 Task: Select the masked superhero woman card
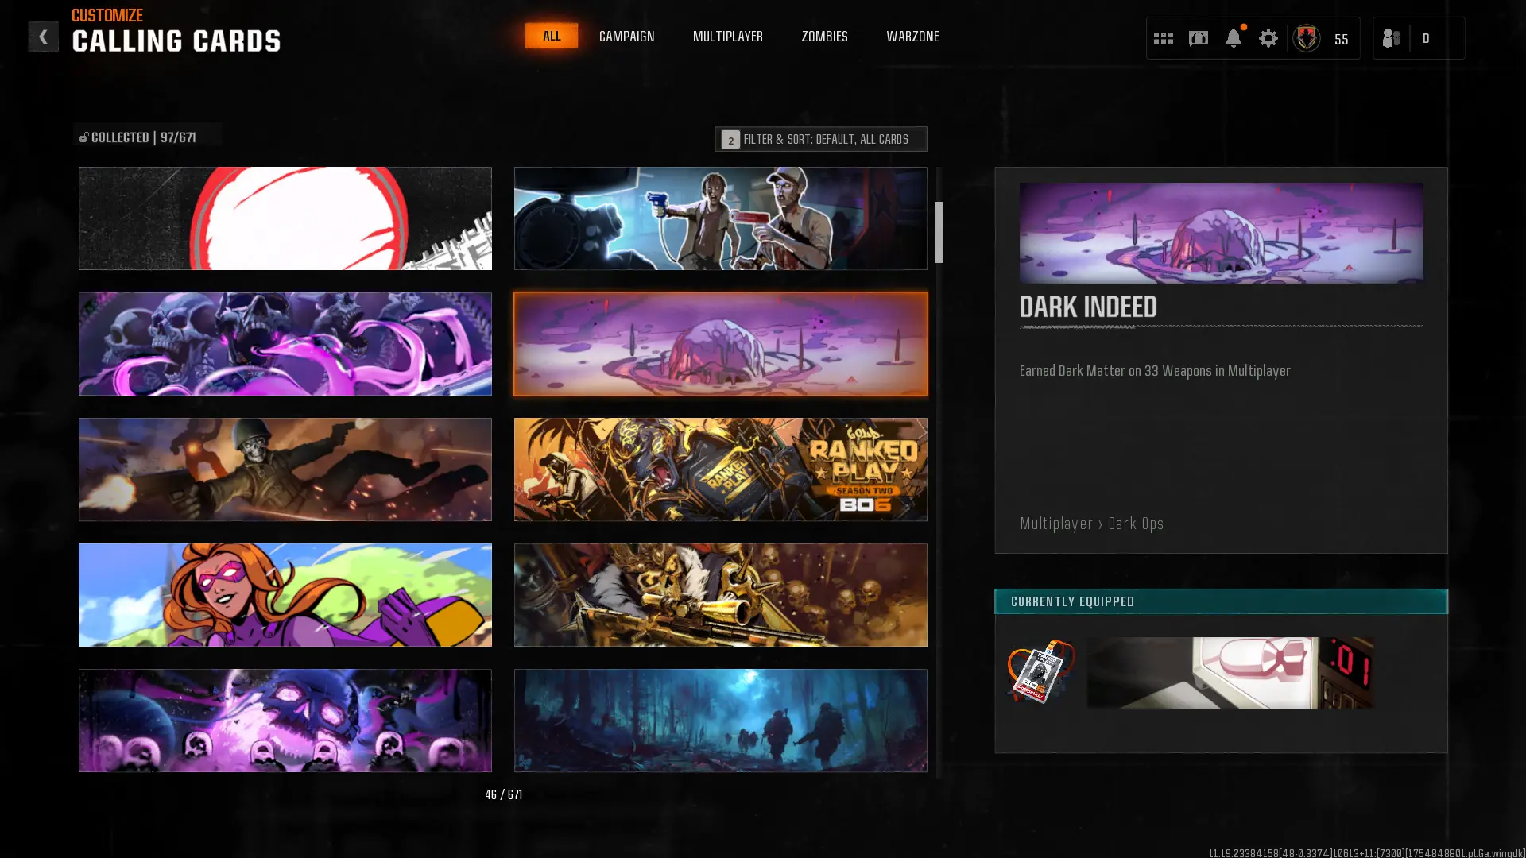coord(285,595)
